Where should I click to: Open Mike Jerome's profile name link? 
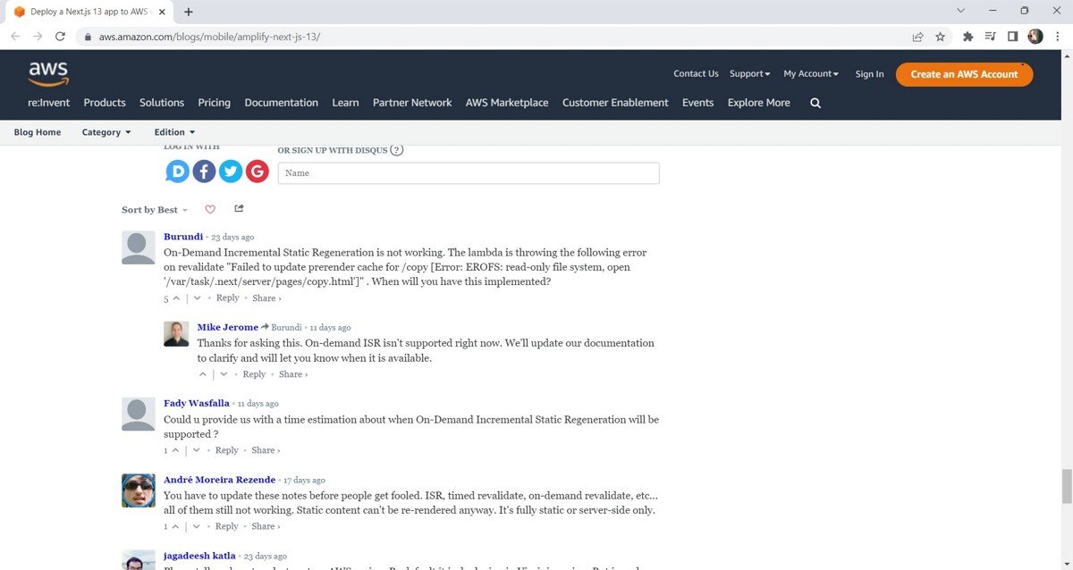point(228,327)
